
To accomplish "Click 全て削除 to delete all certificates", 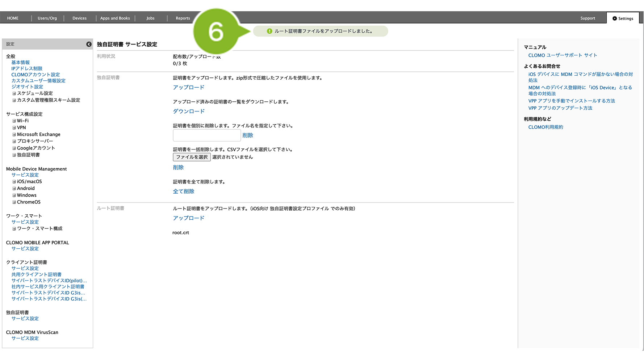I will pyautogui.click(x=184, y=191).
